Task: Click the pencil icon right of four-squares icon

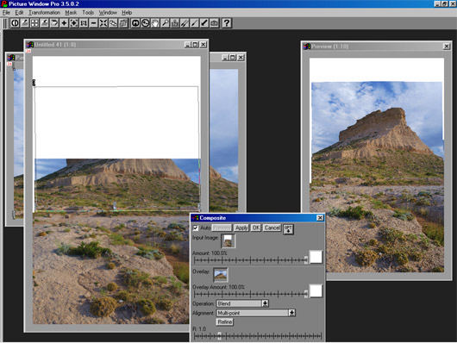Action: [x=44, y=23]
